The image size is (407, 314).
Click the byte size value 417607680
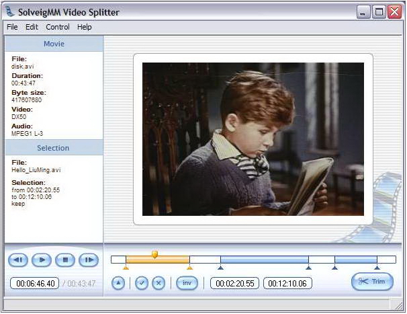pyautogui.click(x=26, y=100)
